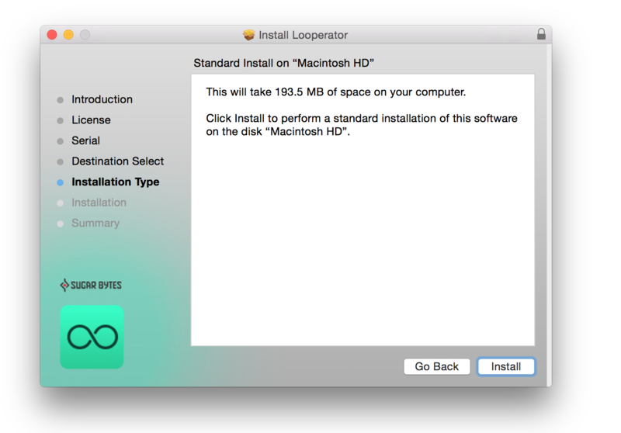Minimize the installer with yellow button

pos(68,35)
